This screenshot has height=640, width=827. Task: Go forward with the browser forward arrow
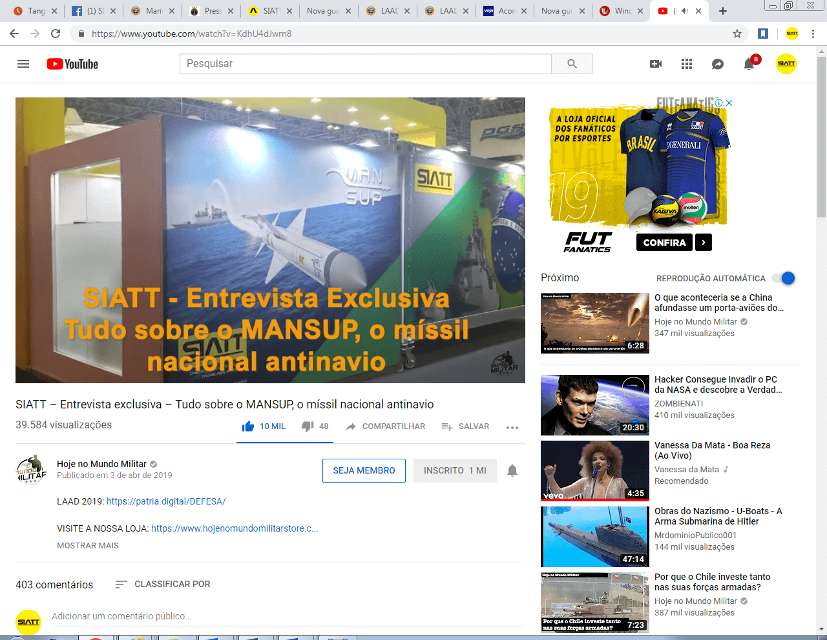point(35,34)
